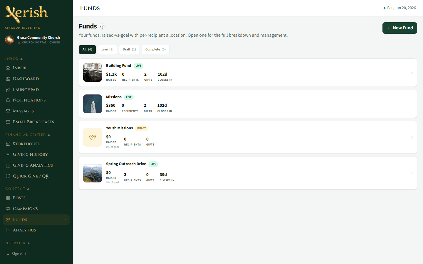Image resolution: width=423 pixels, height=264 pixels.
Task: Open the Inbox sidebar icon
Action: (x=8, y=68)
